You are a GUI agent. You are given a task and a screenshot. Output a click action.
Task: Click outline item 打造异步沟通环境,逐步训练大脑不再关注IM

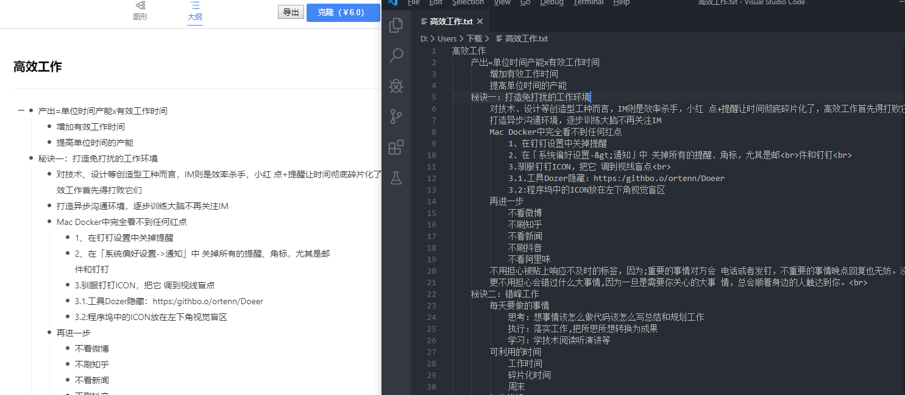[143, 206]
